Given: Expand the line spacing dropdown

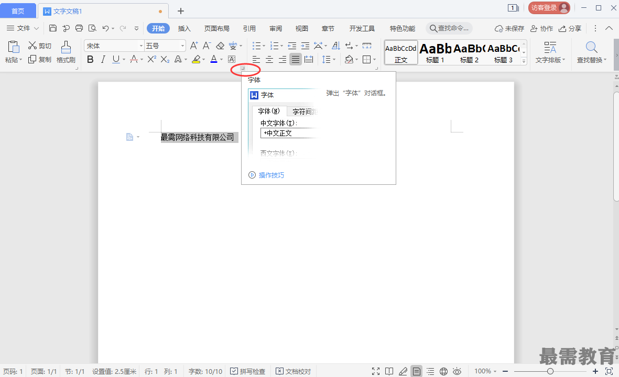Looking at the screenshot, I should [334, 60].
